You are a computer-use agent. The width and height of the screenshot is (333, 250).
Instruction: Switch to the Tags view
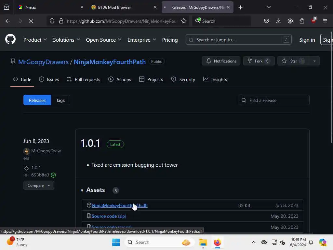[x=60, y=100]
